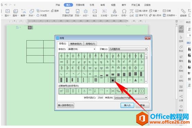This screenshot has height=128, width=192.
Task: Select the solid triangle ▲ symbol
Action: click(135, 80)
